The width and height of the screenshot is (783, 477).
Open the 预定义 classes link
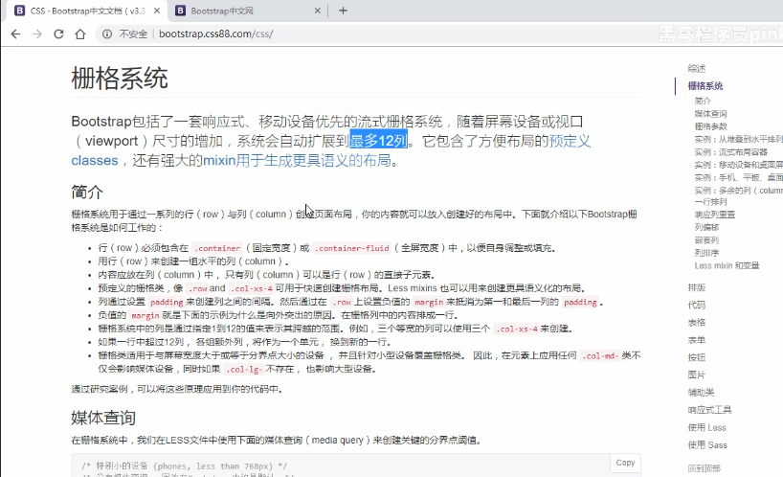coord(570,141)
